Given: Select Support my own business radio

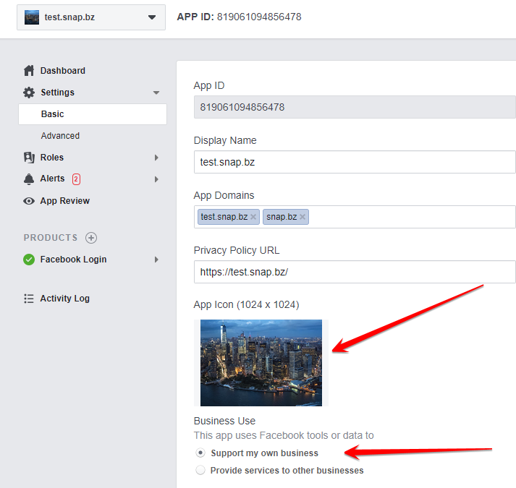Looking at the screenshot, I should point(200,453).
